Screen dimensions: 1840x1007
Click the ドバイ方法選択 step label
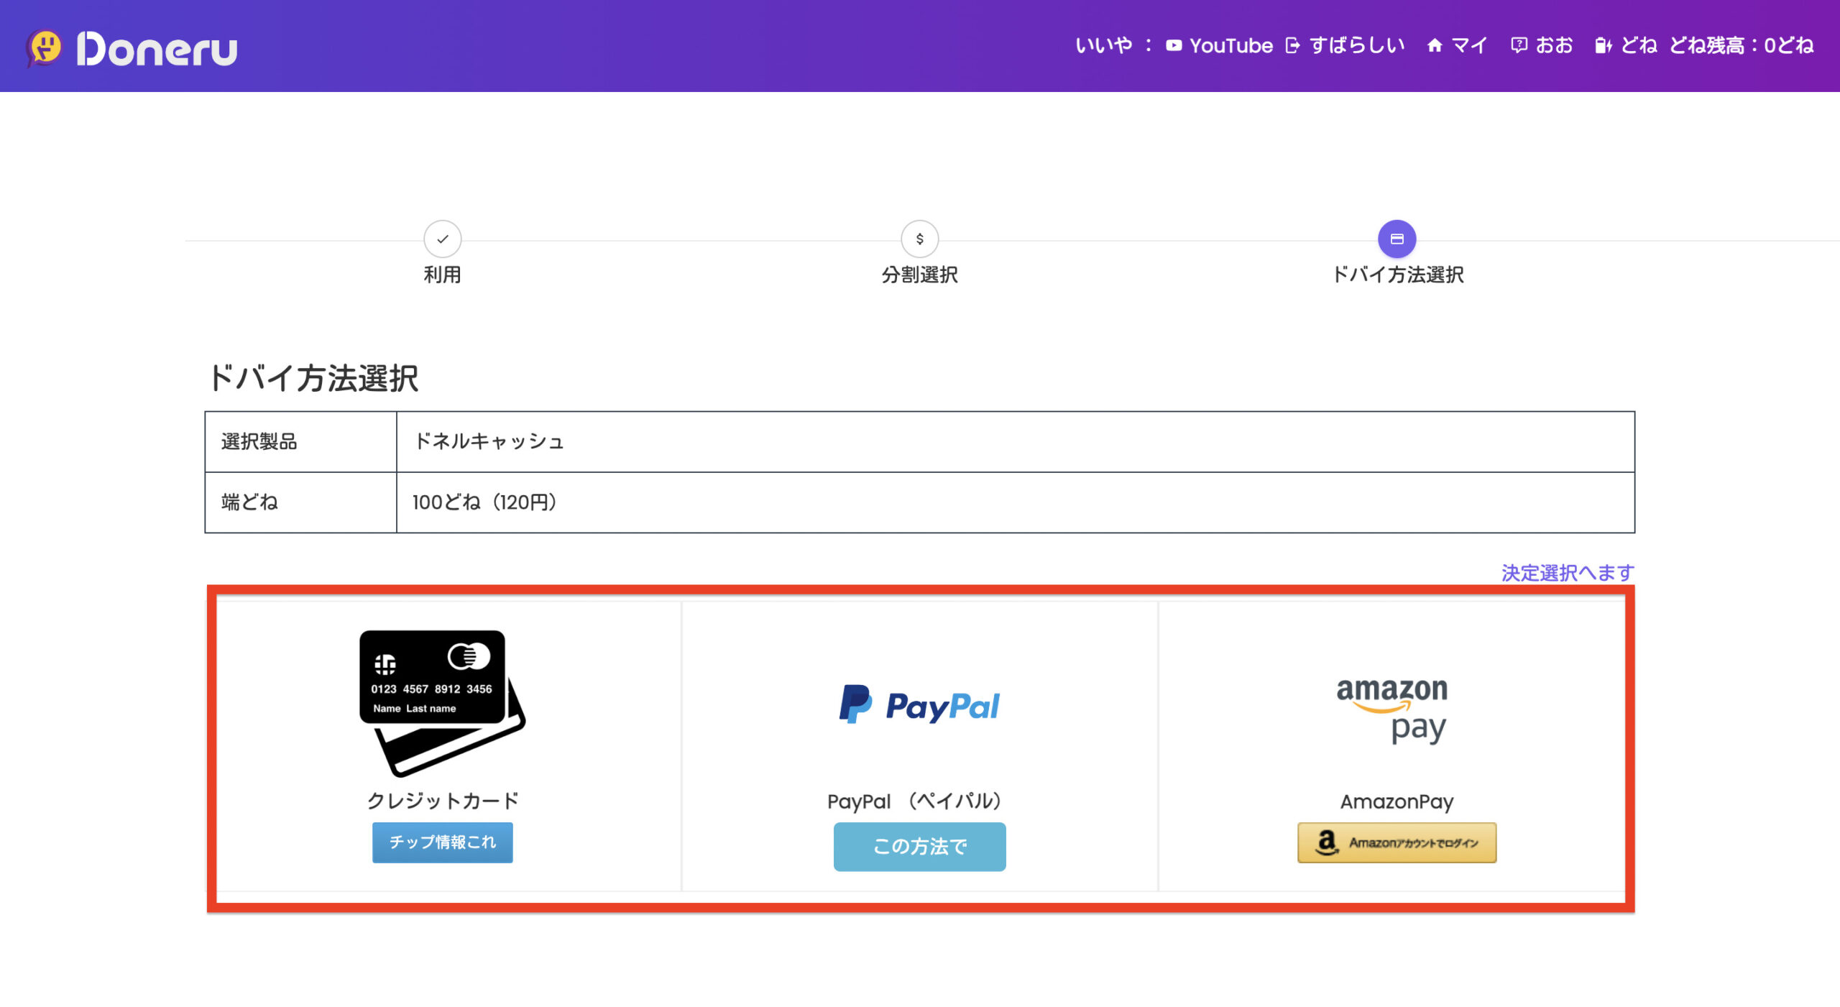[x=1397, y=275]
